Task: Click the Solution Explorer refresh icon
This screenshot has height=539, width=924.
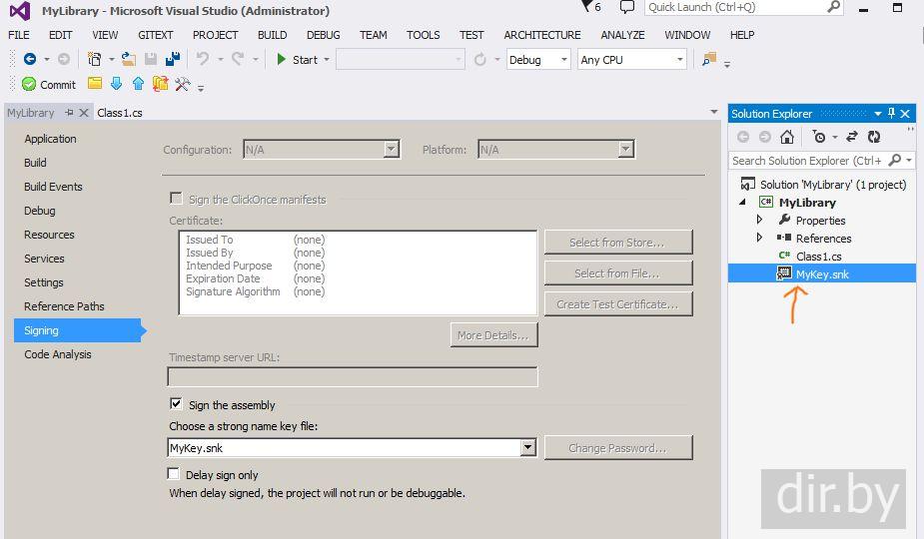Action: click(874, 137)
